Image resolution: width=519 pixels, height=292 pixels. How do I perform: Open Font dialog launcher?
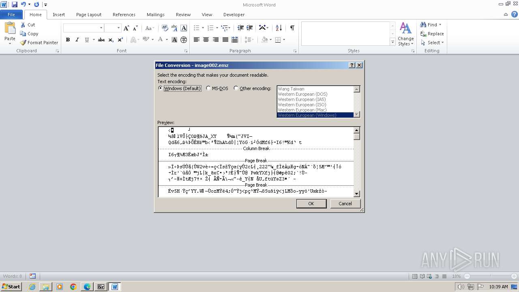pyautogui.click(x=186, y=51)
